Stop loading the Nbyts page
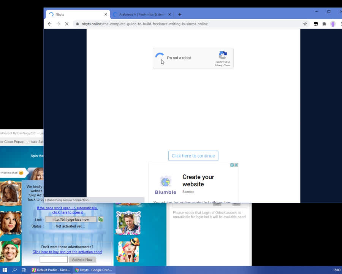This screenshot has height=274, width=342. [66, 24]
